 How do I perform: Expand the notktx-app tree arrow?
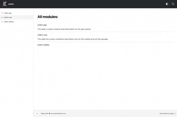[x=2, y=13]
